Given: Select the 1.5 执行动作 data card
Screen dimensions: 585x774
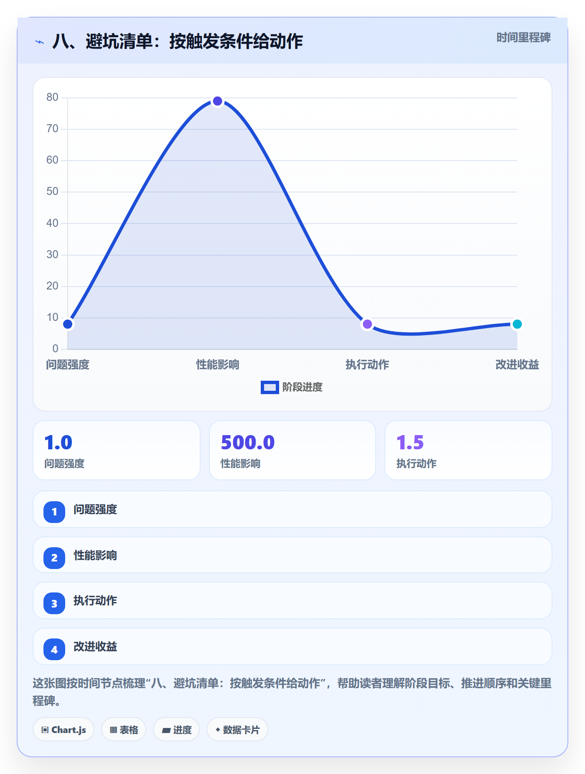Looking at the screenshot, I should pos(468,450).
